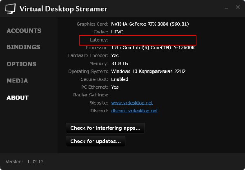Click the Secure Boot Enabled value

coord(120,79)
